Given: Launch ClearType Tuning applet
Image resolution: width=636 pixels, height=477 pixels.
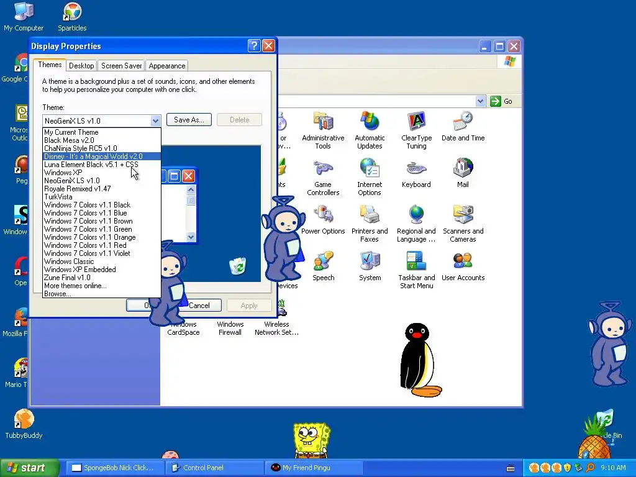Looking at the screenshot, I should coord(416,130).
